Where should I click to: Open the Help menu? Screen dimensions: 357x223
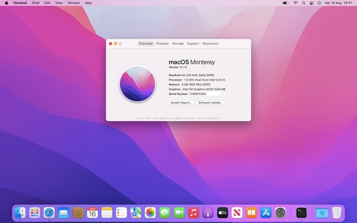[x=88, y=3]
